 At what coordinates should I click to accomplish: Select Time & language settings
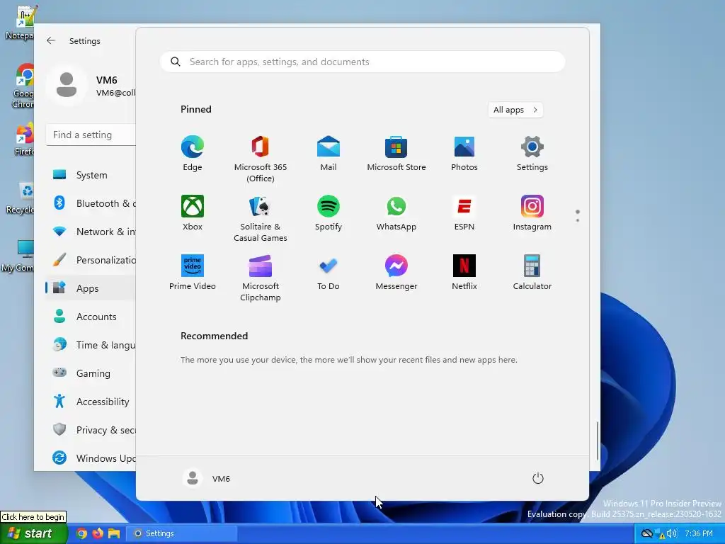pos(91,345)
